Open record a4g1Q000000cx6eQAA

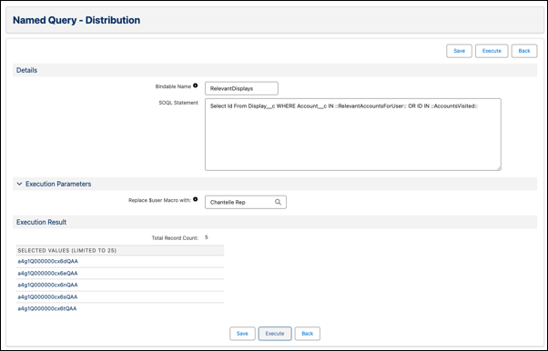tap(47, 273)
